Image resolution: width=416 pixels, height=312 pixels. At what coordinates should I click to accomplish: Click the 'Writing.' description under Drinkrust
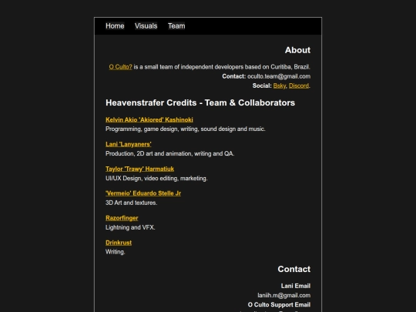click(115, 252)
